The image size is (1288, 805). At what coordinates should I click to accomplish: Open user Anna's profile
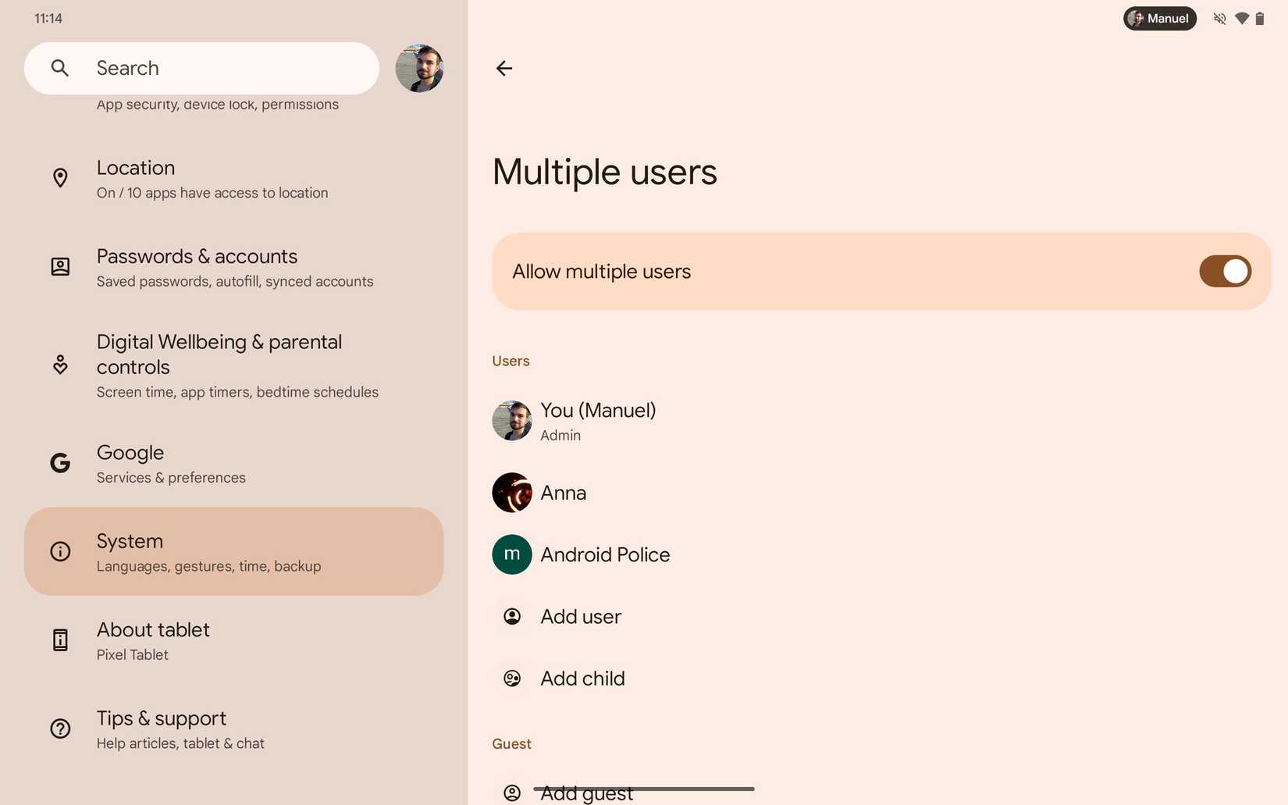coord(563,493)
